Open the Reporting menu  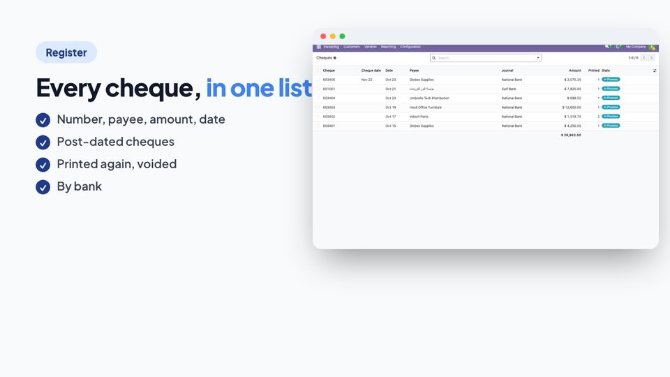389,47
